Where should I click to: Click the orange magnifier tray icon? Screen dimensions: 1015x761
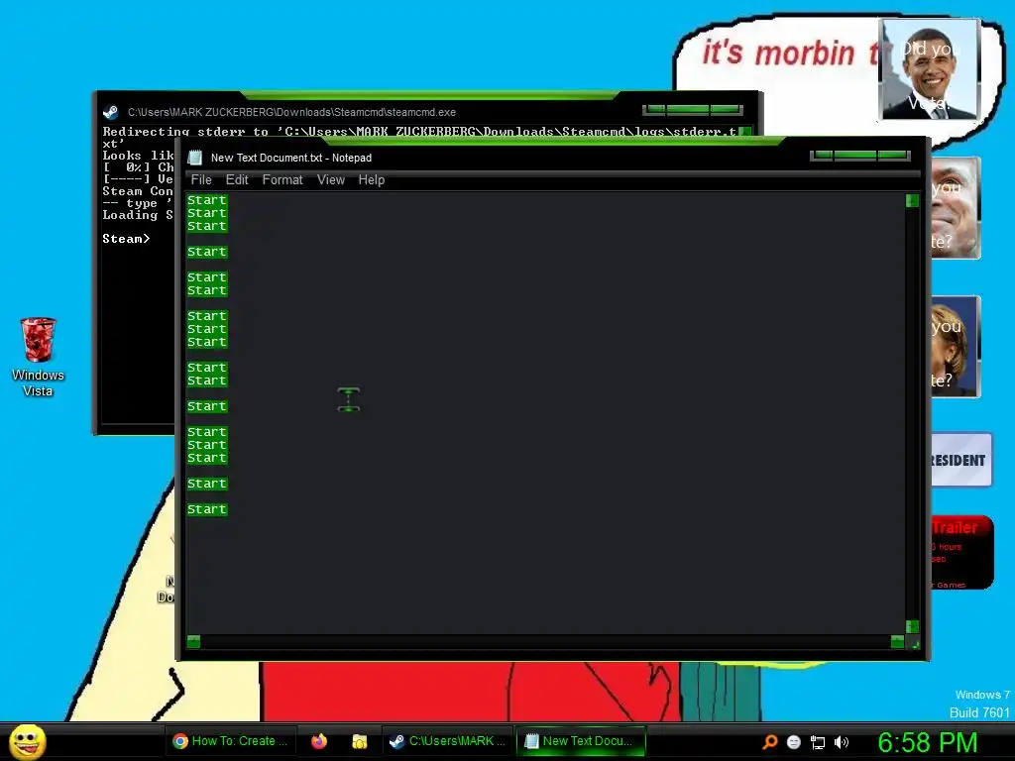[x=769, y=741]
